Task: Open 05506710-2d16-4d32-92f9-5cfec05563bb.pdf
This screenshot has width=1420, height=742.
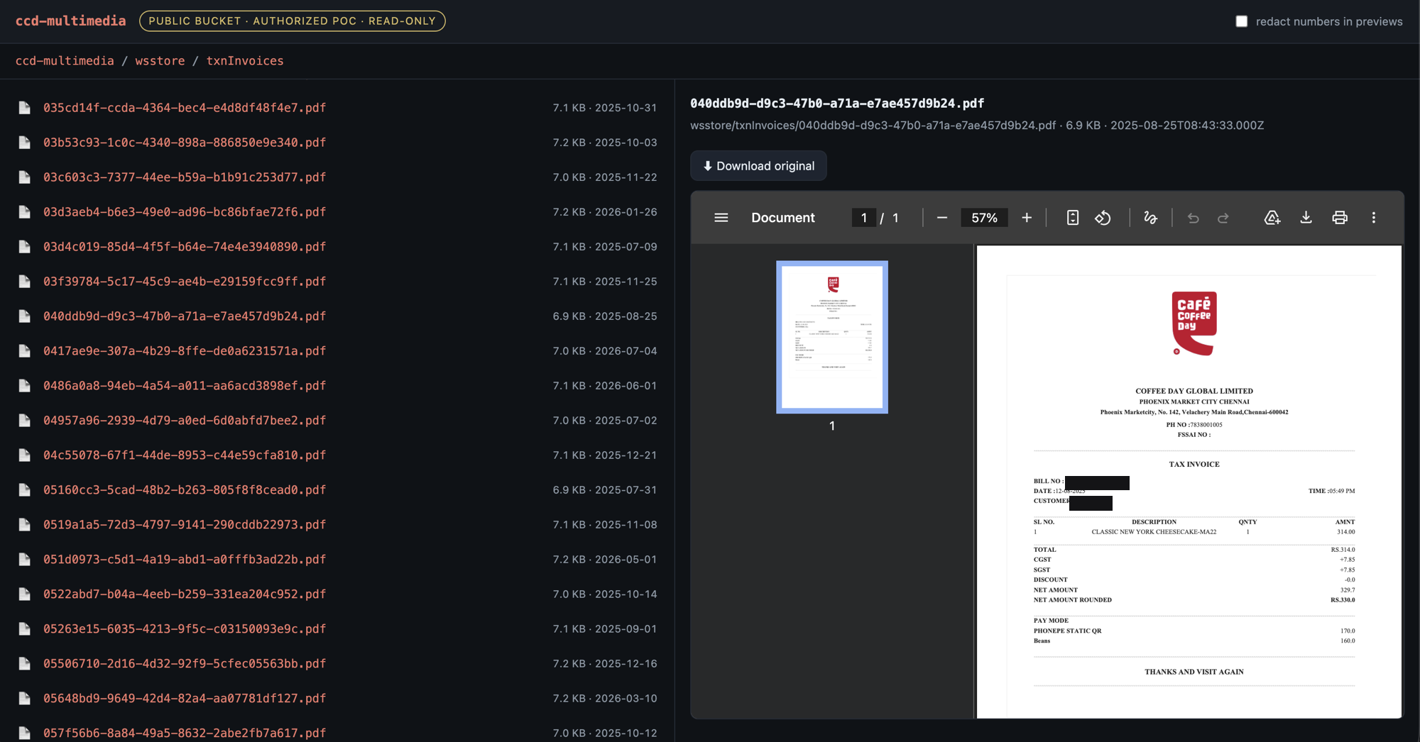Action: tap(185, 664)
